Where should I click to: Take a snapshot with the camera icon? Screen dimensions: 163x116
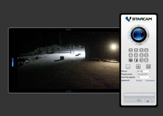[139, 100]
